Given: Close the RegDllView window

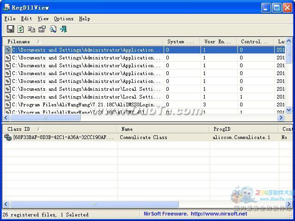Looking at the screenshot, I should point(287,8).
